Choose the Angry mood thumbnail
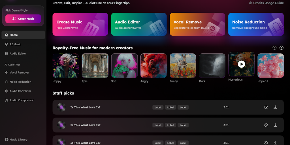The width and height of the screenshot is (290, 145). pos(154,66)
